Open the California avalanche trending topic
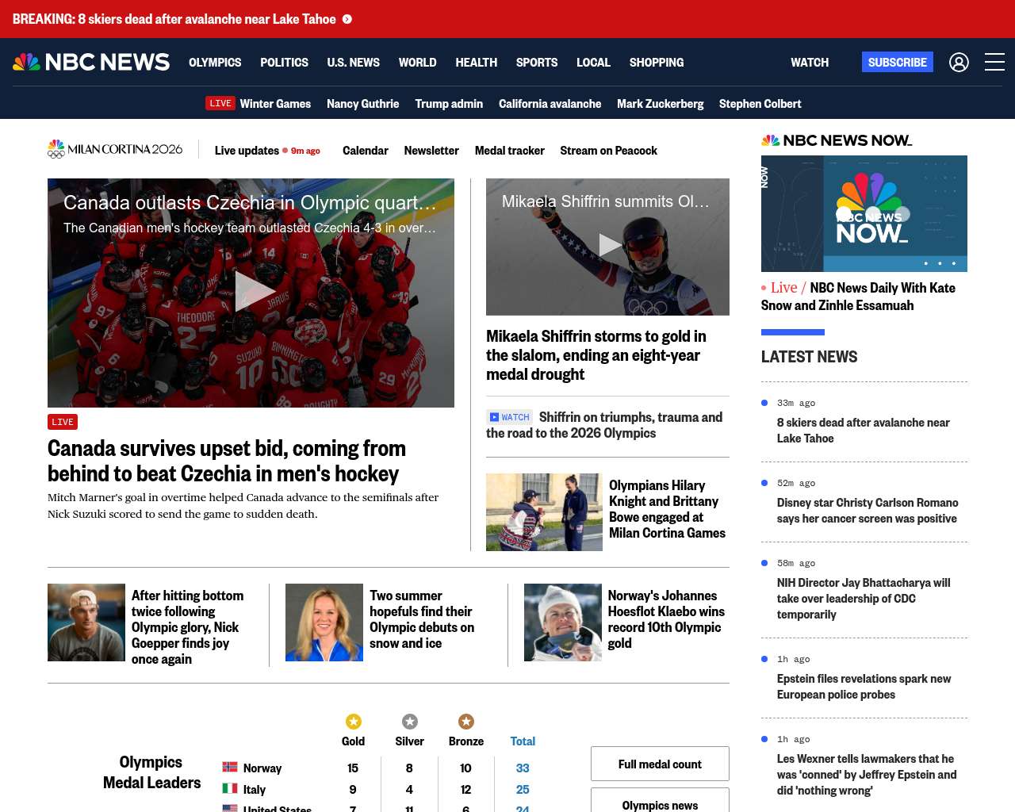 pyautogui.click(x=550, y=103)
